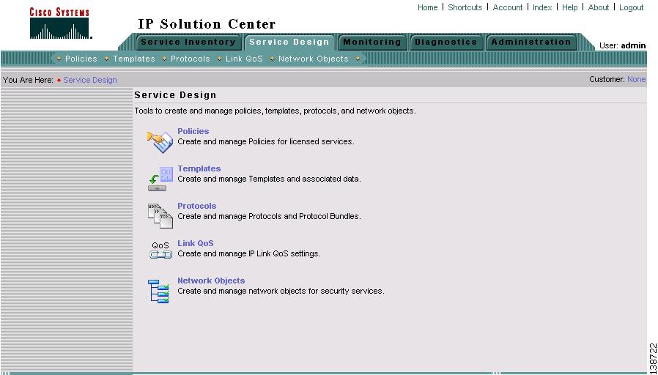Image resolution: width=658 pixels, height=375 pixels.
Task: Click the Cisco Systems logo
Action: pyautogui.click(x=60, y=24)
